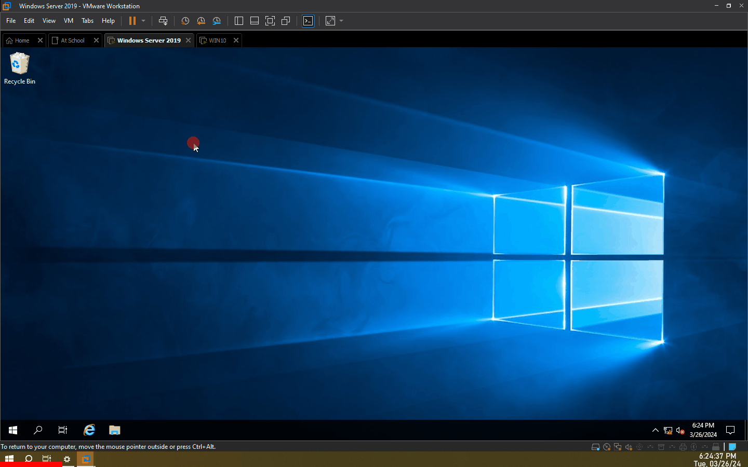The height and width of the screenshot is (467, 748).
Task: Click the printer device status icon
Action: pos(683,447)
